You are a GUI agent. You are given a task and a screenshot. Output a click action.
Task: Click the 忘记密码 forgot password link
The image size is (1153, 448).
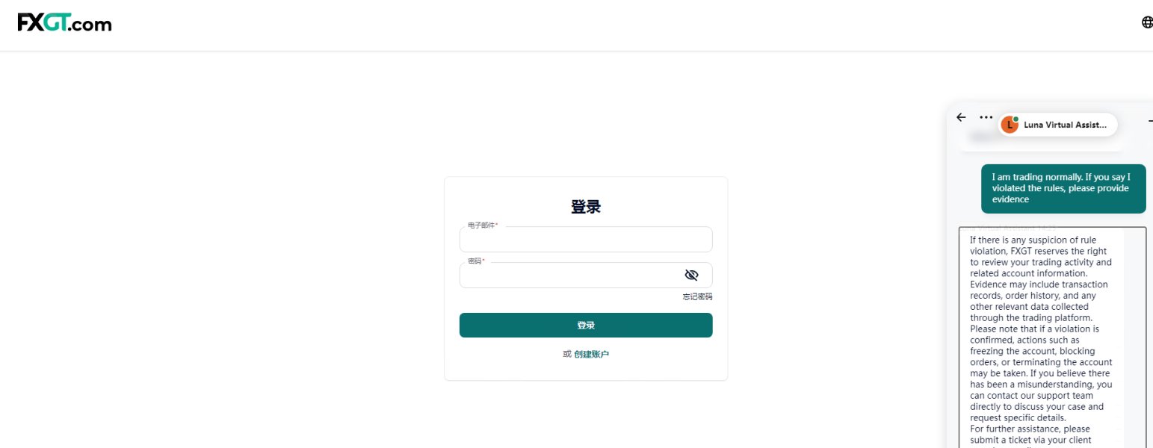697,297
